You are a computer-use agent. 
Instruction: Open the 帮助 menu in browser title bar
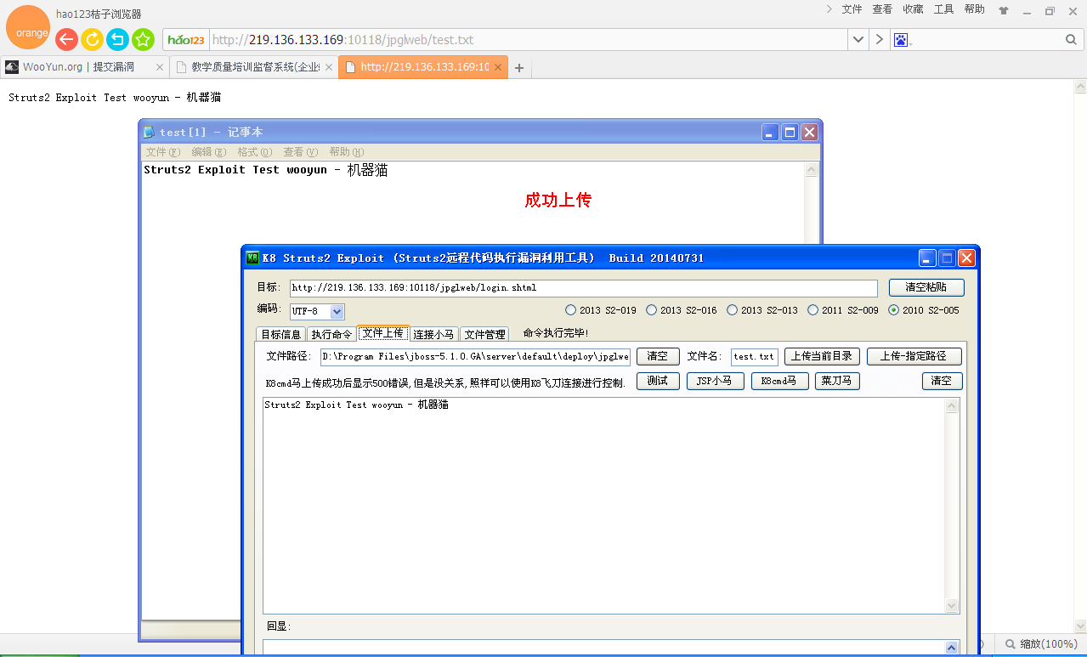coord(974,9)
